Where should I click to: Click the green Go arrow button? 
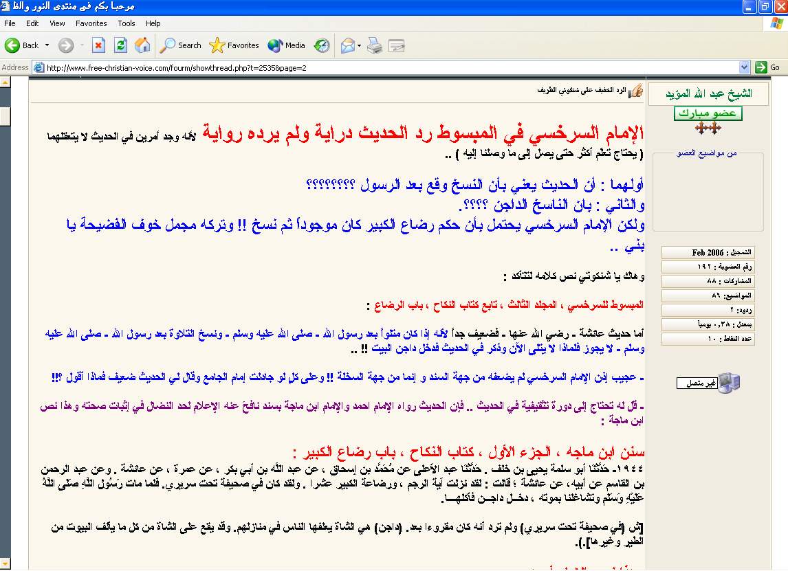pyautogui.click(x=761, y=67)
